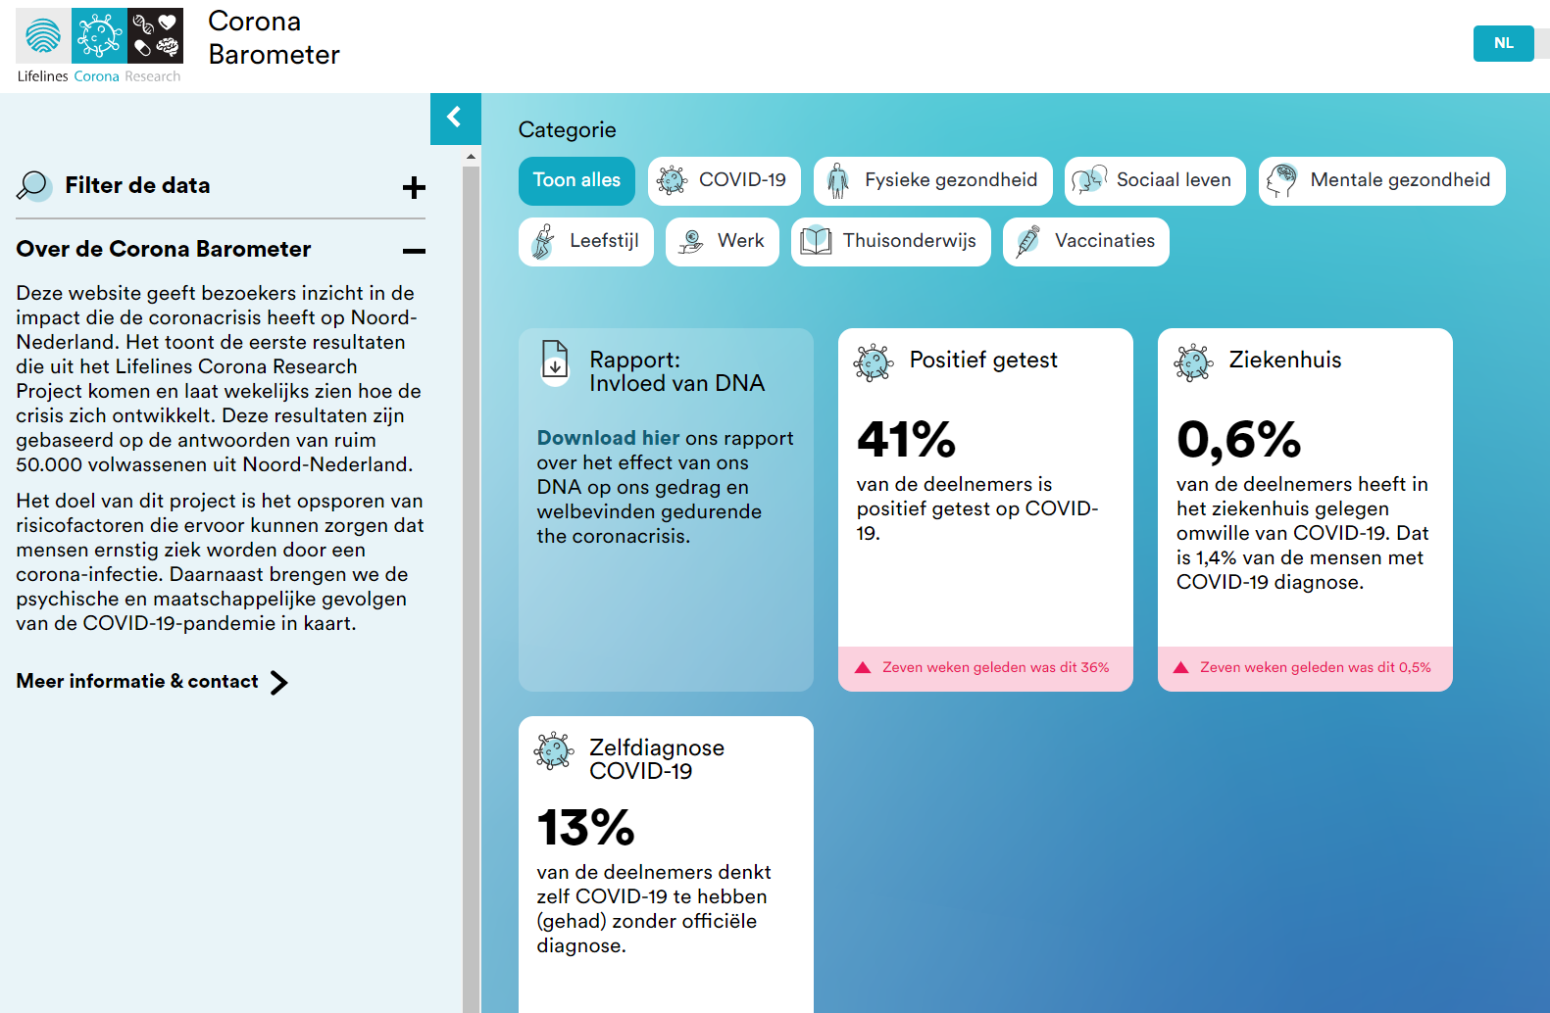Click the Lifelines Corona Research logo
The height and width of the screenshot is (1013, 1550).
99,45
